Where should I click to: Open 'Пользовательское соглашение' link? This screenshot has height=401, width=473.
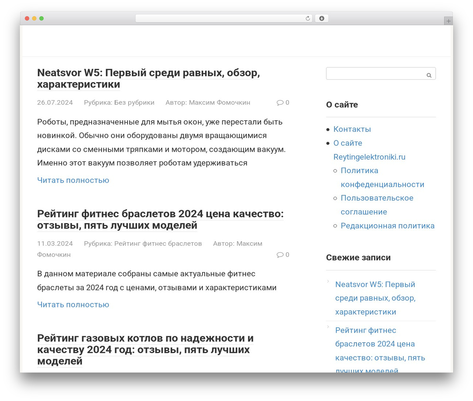[377, 205]
